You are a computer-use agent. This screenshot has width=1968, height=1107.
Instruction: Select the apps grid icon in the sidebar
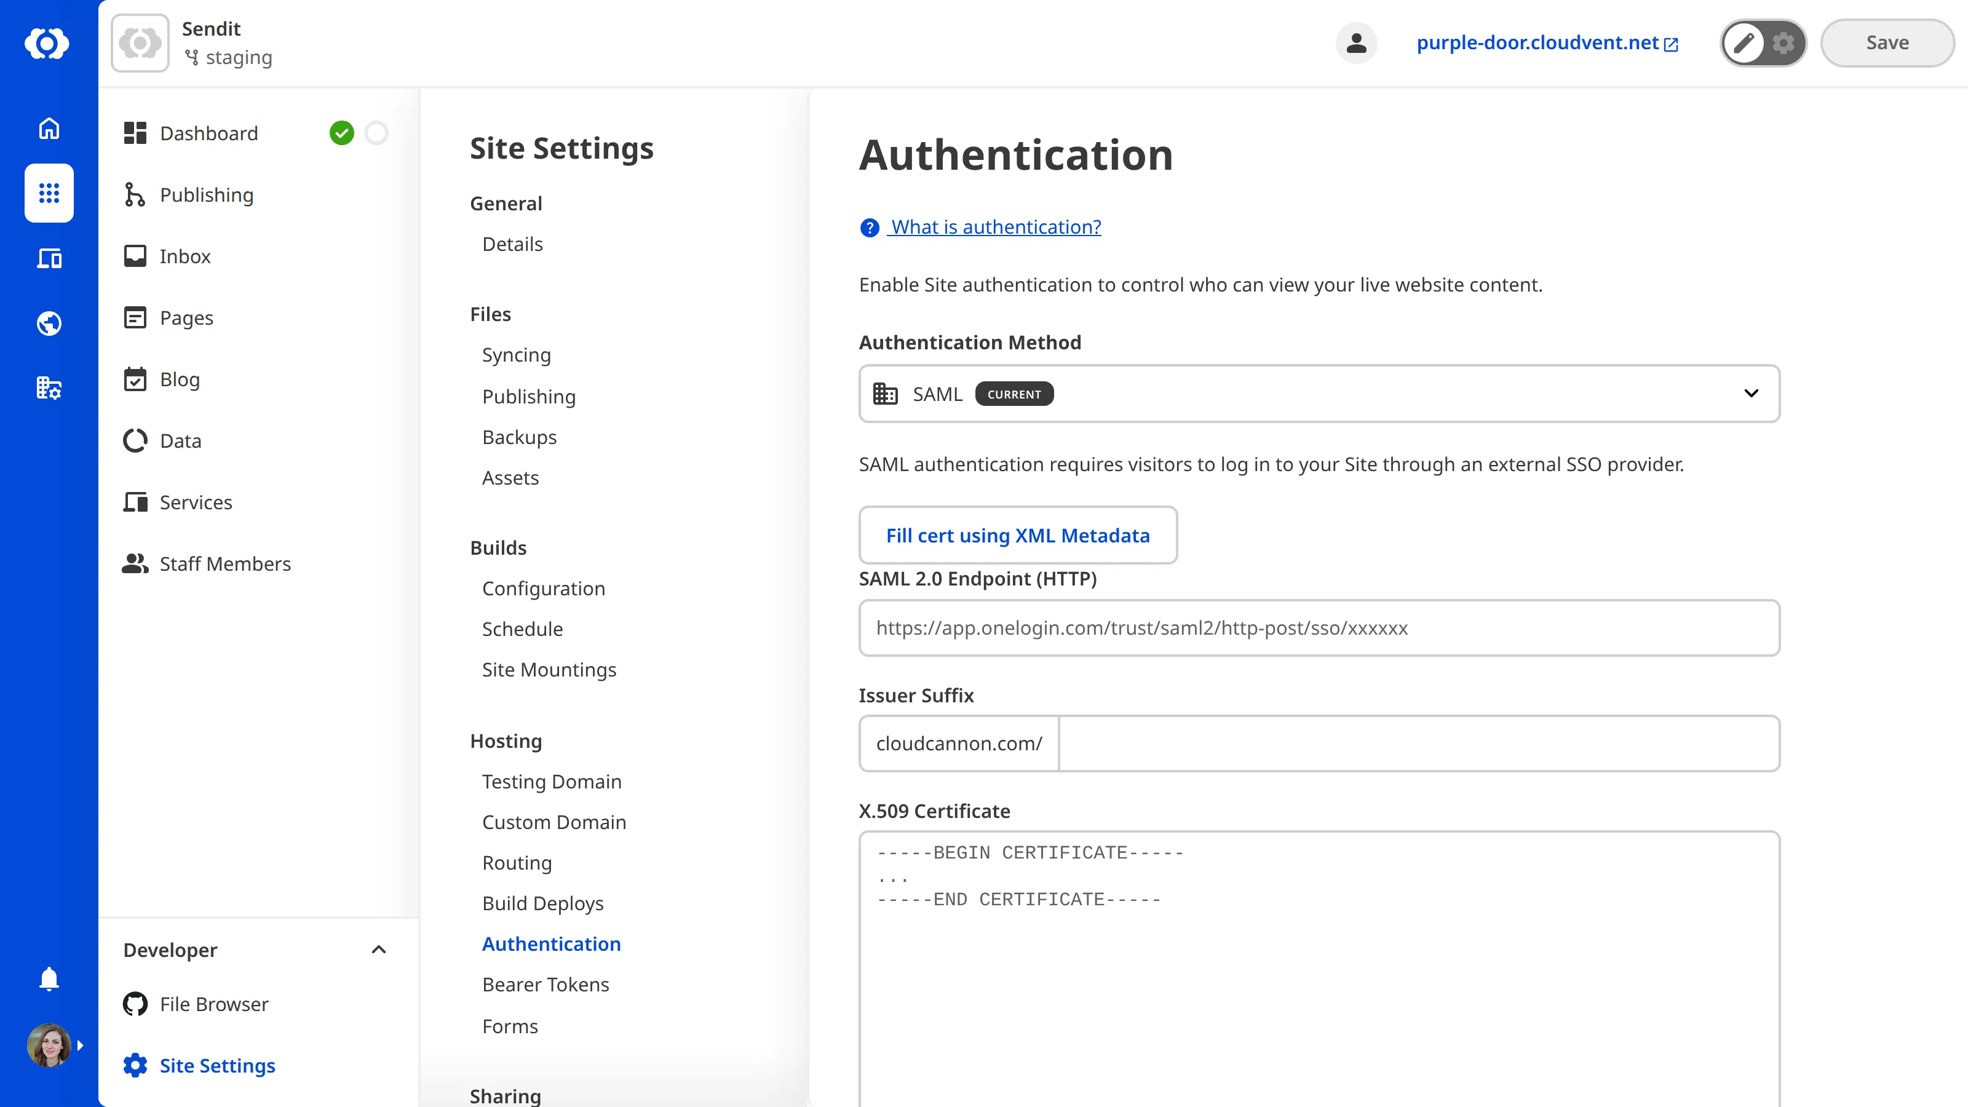[x=48, y=193]
